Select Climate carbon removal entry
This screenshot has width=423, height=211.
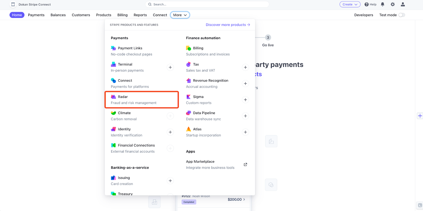click(x=142, y=116)
